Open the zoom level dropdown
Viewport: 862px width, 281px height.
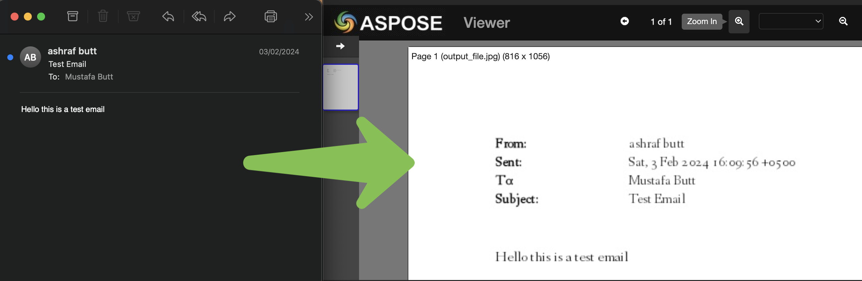[x=791, y=22]
